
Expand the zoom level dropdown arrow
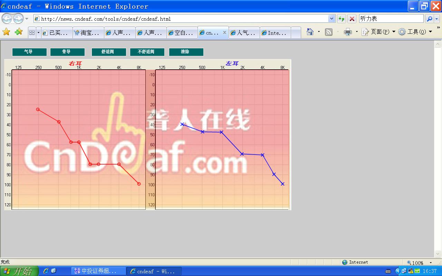pos(431,263)
